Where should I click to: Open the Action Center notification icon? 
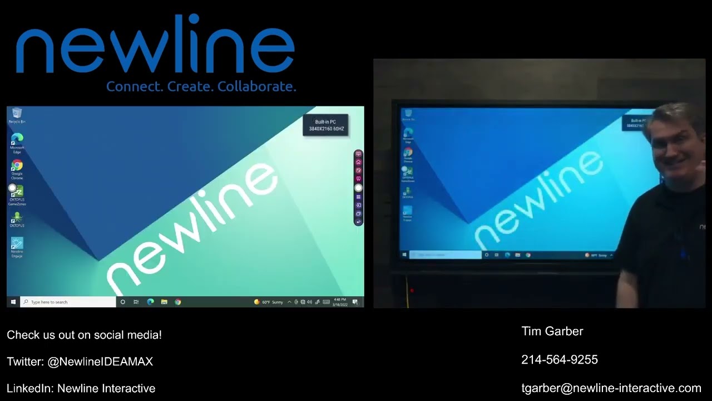click(355, 302)
